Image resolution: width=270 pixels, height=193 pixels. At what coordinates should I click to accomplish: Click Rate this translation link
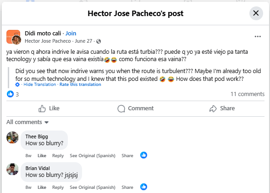(80, 85)
